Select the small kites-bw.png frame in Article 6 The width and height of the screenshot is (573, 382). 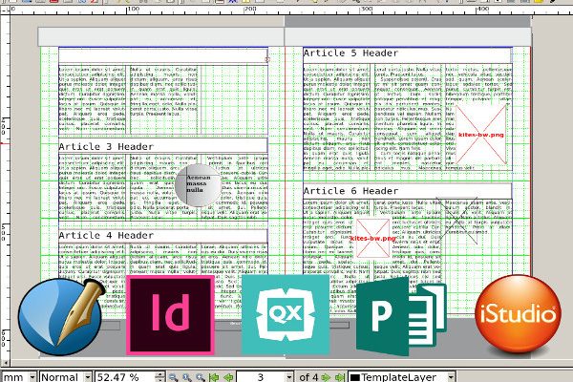point(373,239)
